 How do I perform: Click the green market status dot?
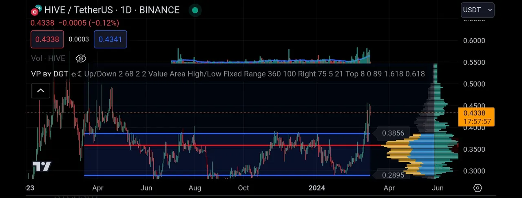[x=195, y=10]
